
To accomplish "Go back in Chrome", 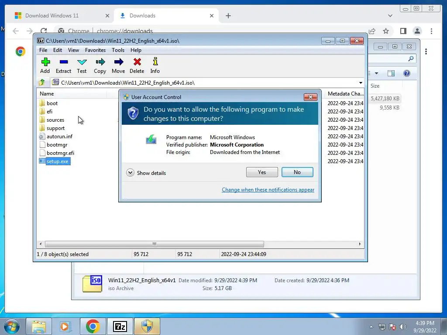I will coord(16,31).
